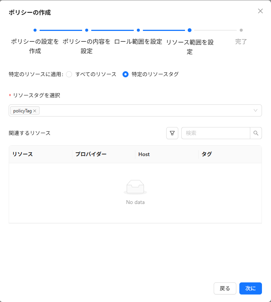Screen dimensions: 271x302
Task: Click the empty No data inbox icon
Action: (135, 187)
